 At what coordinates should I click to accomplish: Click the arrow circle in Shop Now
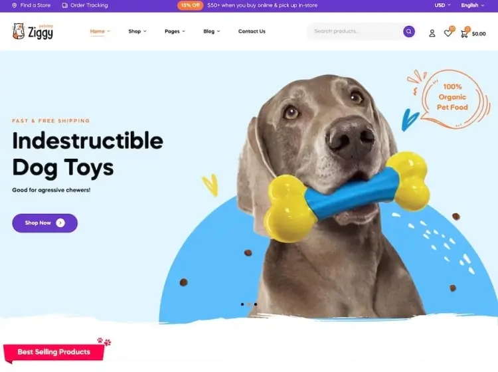coord(60,223)
